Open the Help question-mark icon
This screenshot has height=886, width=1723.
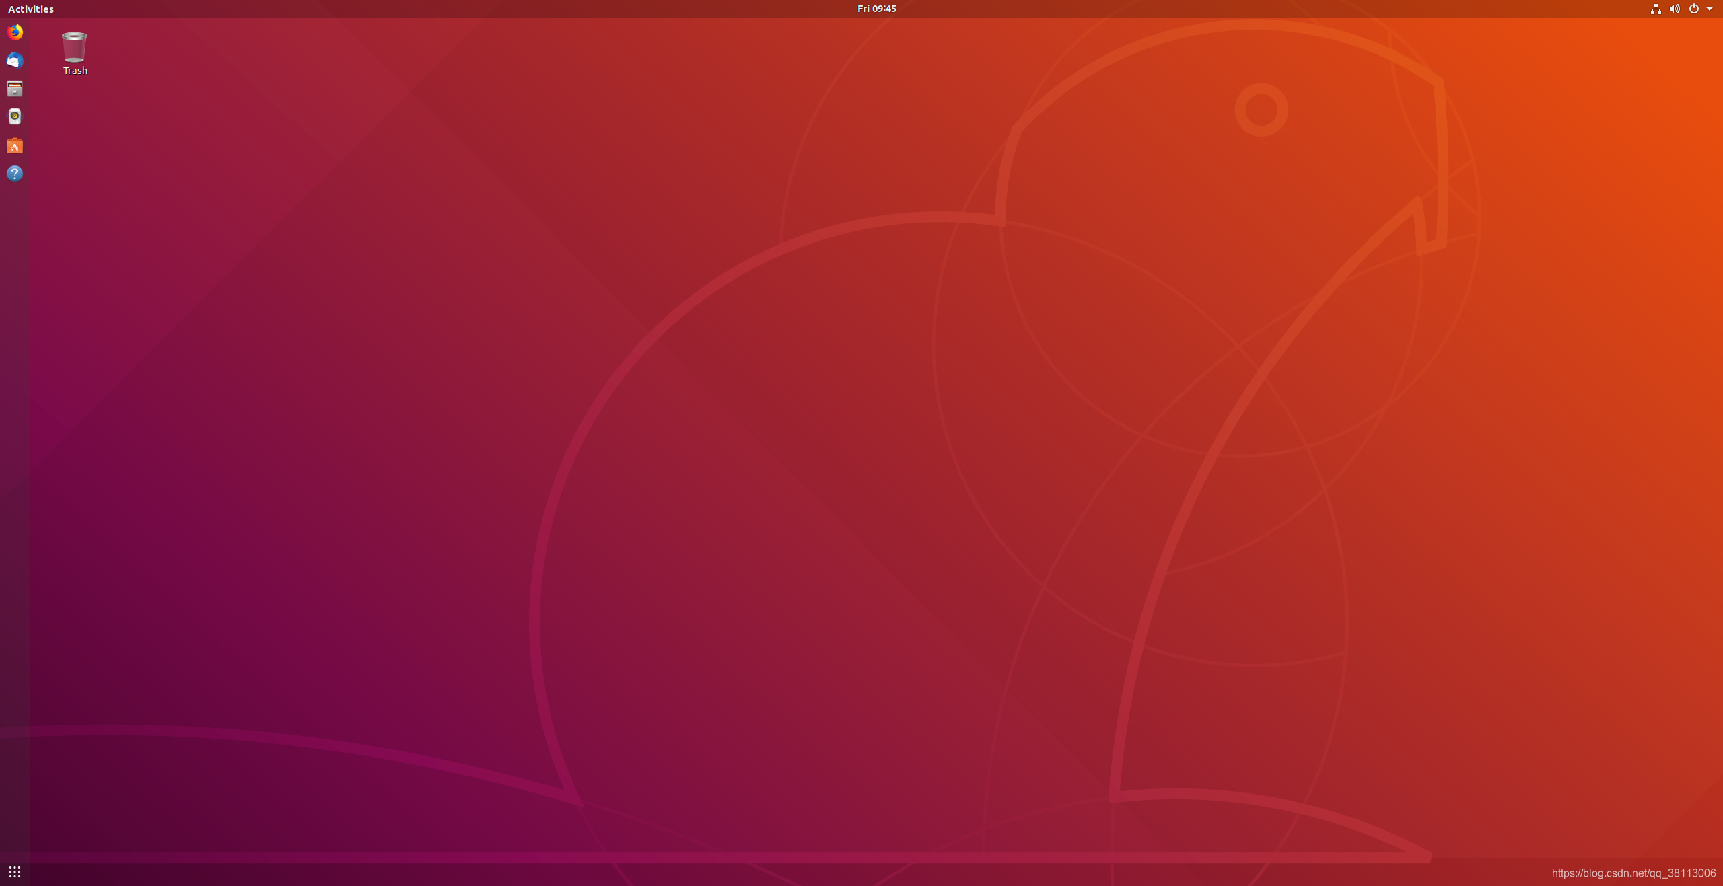click(x=15, y=174)
